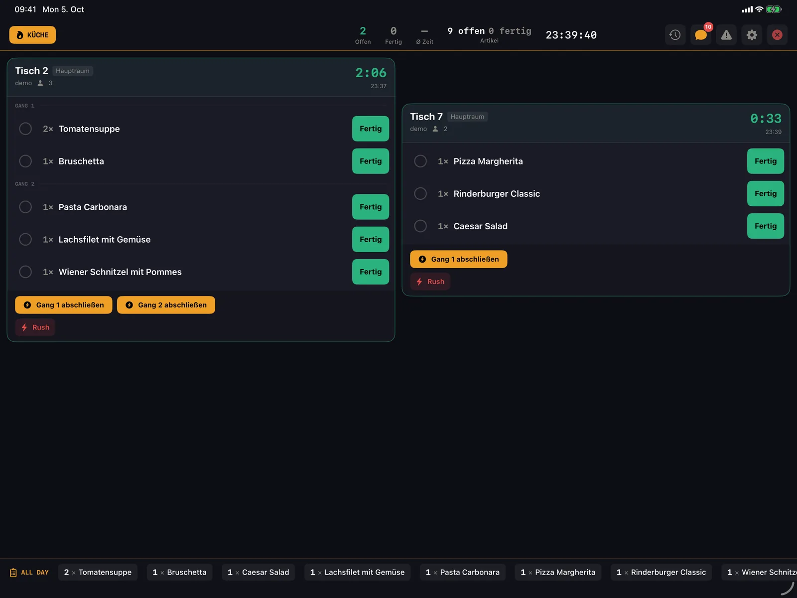Click Gang 1 abschließen on Tisch 2
797x598 pixels.
64,305
